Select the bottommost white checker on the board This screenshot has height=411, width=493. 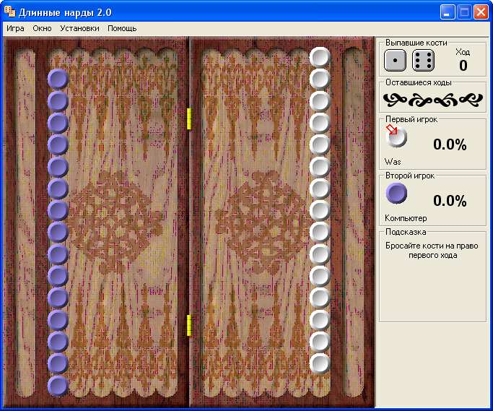click(320, 363)
